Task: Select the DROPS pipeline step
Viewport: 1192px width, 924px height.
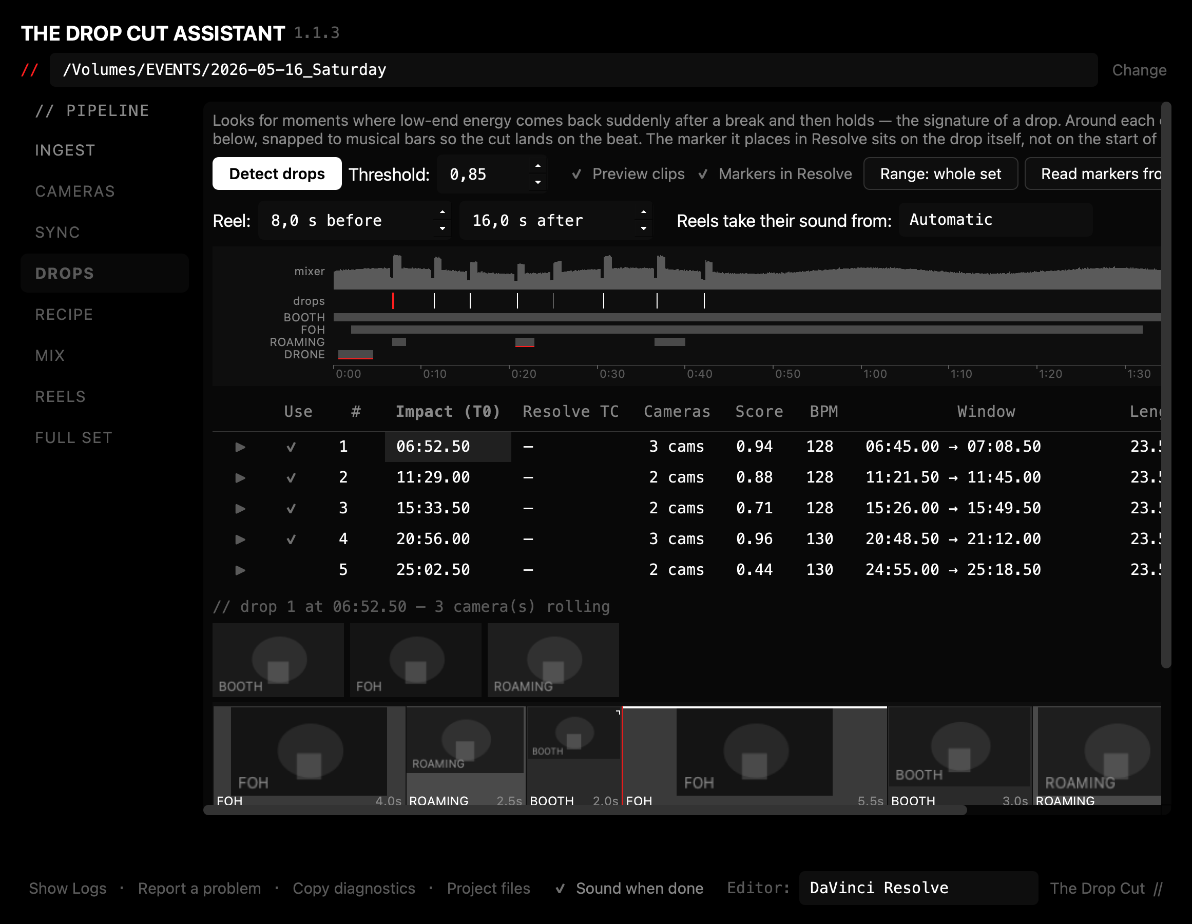Action: (x=104, y=274)
